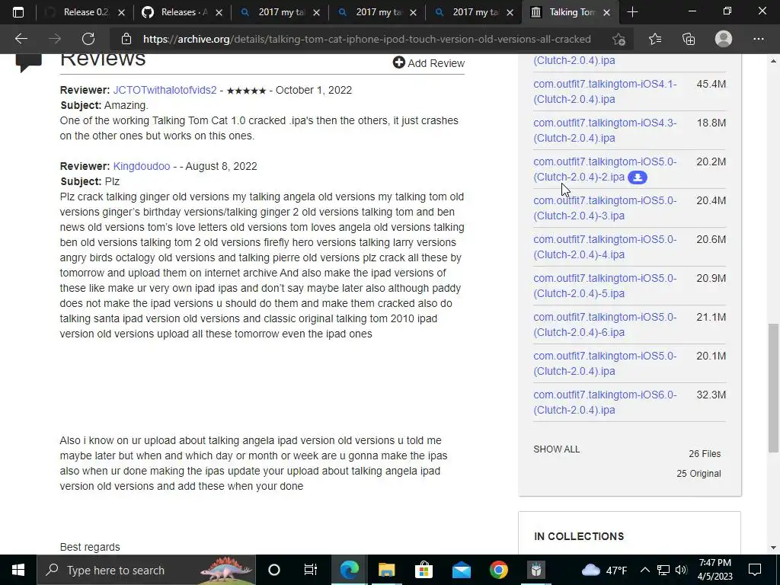This screenshot has height=585, width=780.
Task: Open reviewer JCTOTwithalotofvids2 profile
Action: click(165, 90)
